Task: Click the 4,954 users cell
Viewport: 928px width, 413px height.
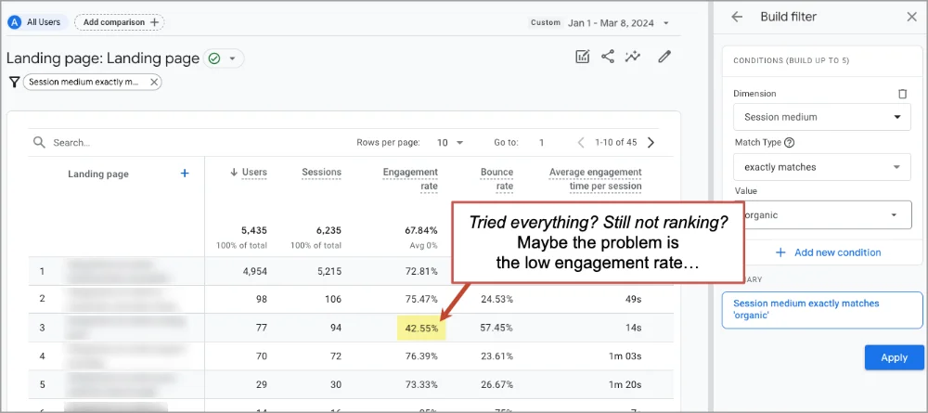Action: 254,272
